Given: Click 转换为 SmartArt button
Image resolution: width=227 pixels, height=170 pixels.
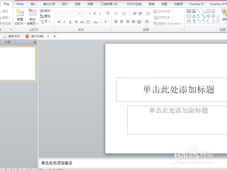Looking at the screenshot, I should [168, 24].
